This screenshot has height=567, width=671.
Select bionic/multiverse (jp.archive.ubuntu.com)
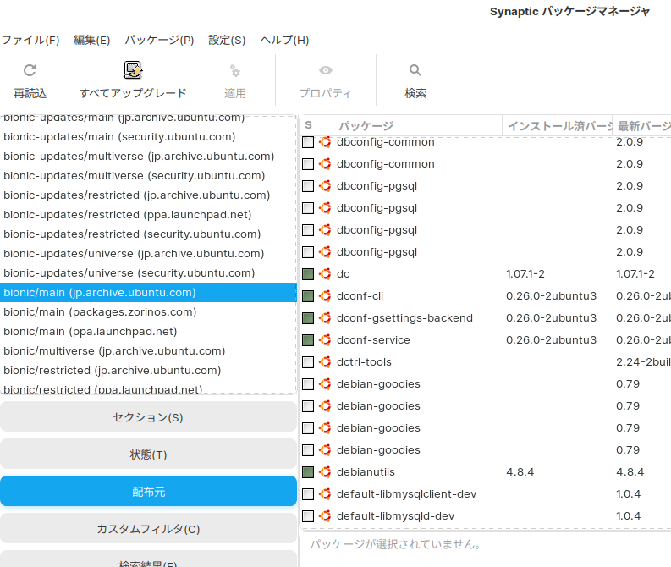148,351
